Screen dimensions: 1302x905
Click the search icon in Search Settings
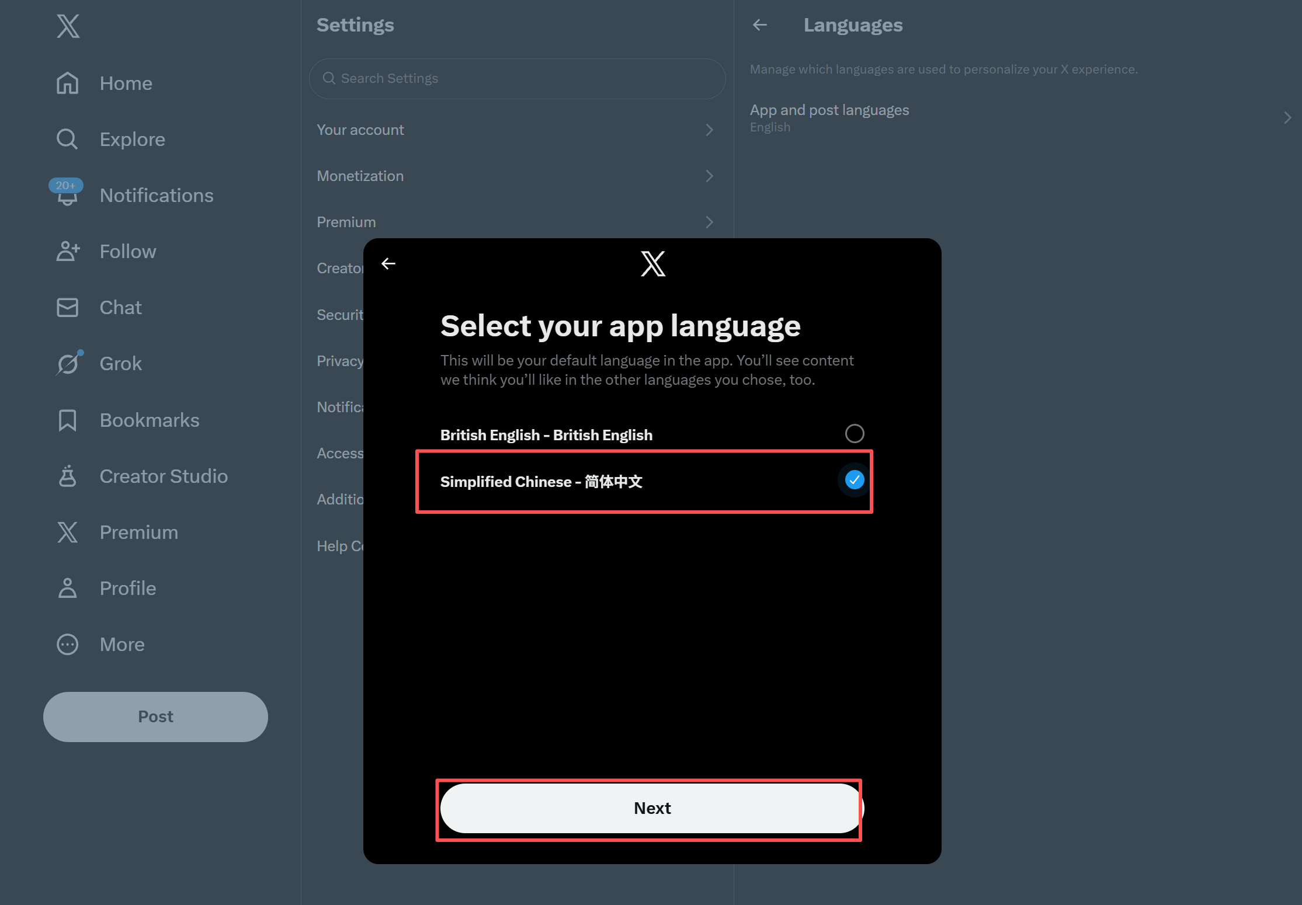tap(329, 78)
